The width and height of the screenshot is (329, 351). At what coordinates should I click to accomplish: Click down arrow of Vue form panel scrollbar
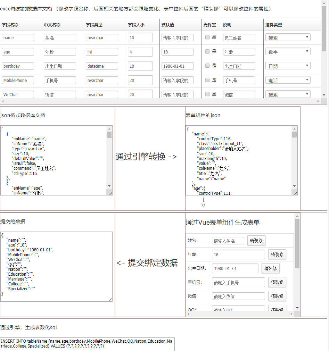point(297,308)
